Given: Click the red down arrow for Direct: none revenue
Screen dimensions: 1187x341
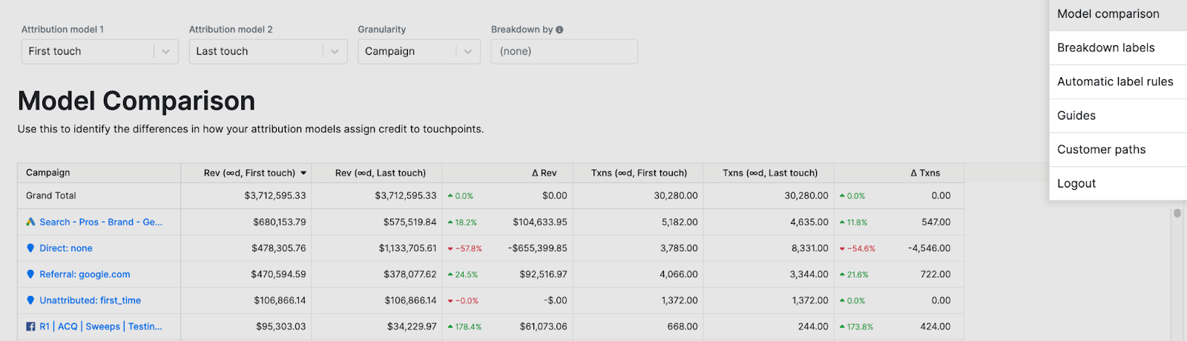Looking at the screenshot, I should click(450, 249).
